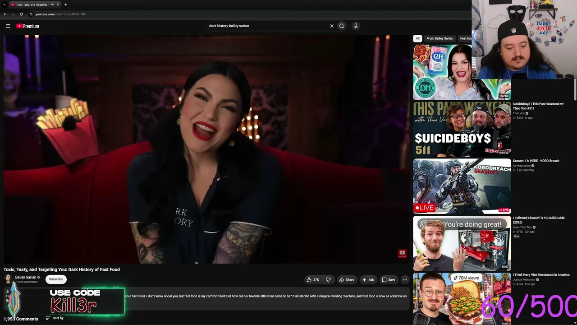
Task: Open 'Season 1 is HERE - KORD Breach' title
Action: click(x=536, y=161)
